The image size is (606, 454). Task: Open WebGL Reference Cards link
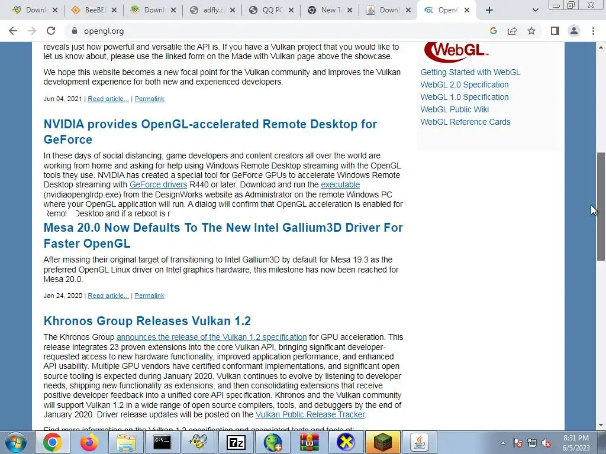pyautogui.click(x=465, y=122)
